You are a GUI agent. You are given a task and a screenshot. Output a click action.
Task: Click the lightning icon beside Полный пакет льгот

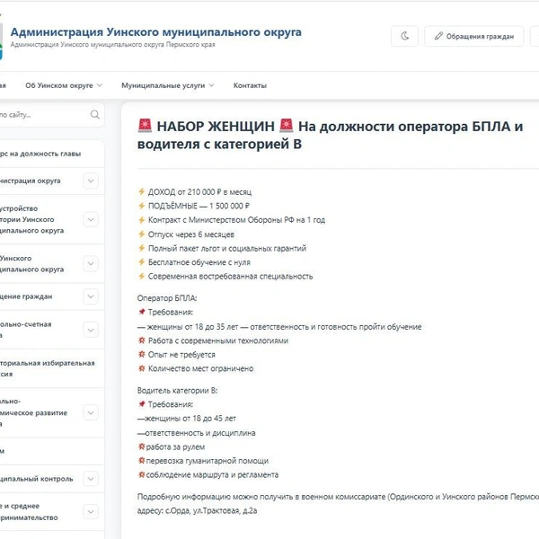click(141, 248)
